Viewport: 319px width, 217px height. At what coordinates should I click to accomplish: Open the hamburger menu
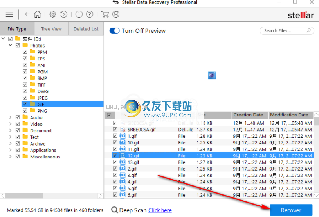point(9,14)
